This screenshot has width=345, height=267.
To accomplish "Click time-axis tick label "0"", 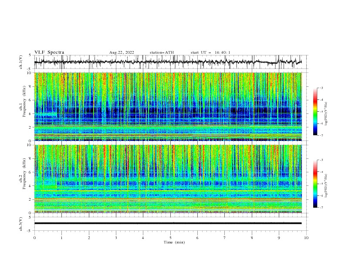I will click(34, 238).
